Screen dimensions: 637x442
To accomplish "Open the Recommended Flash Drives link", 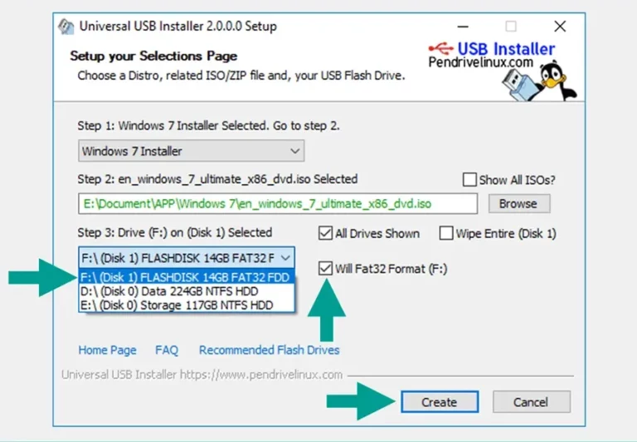I will (269, 350).
